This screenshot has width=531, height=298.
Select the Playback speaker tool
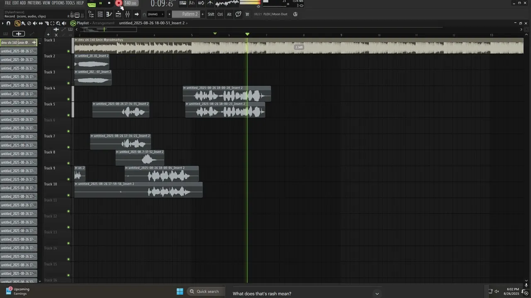pyautogui.click(x=64, y=23)
